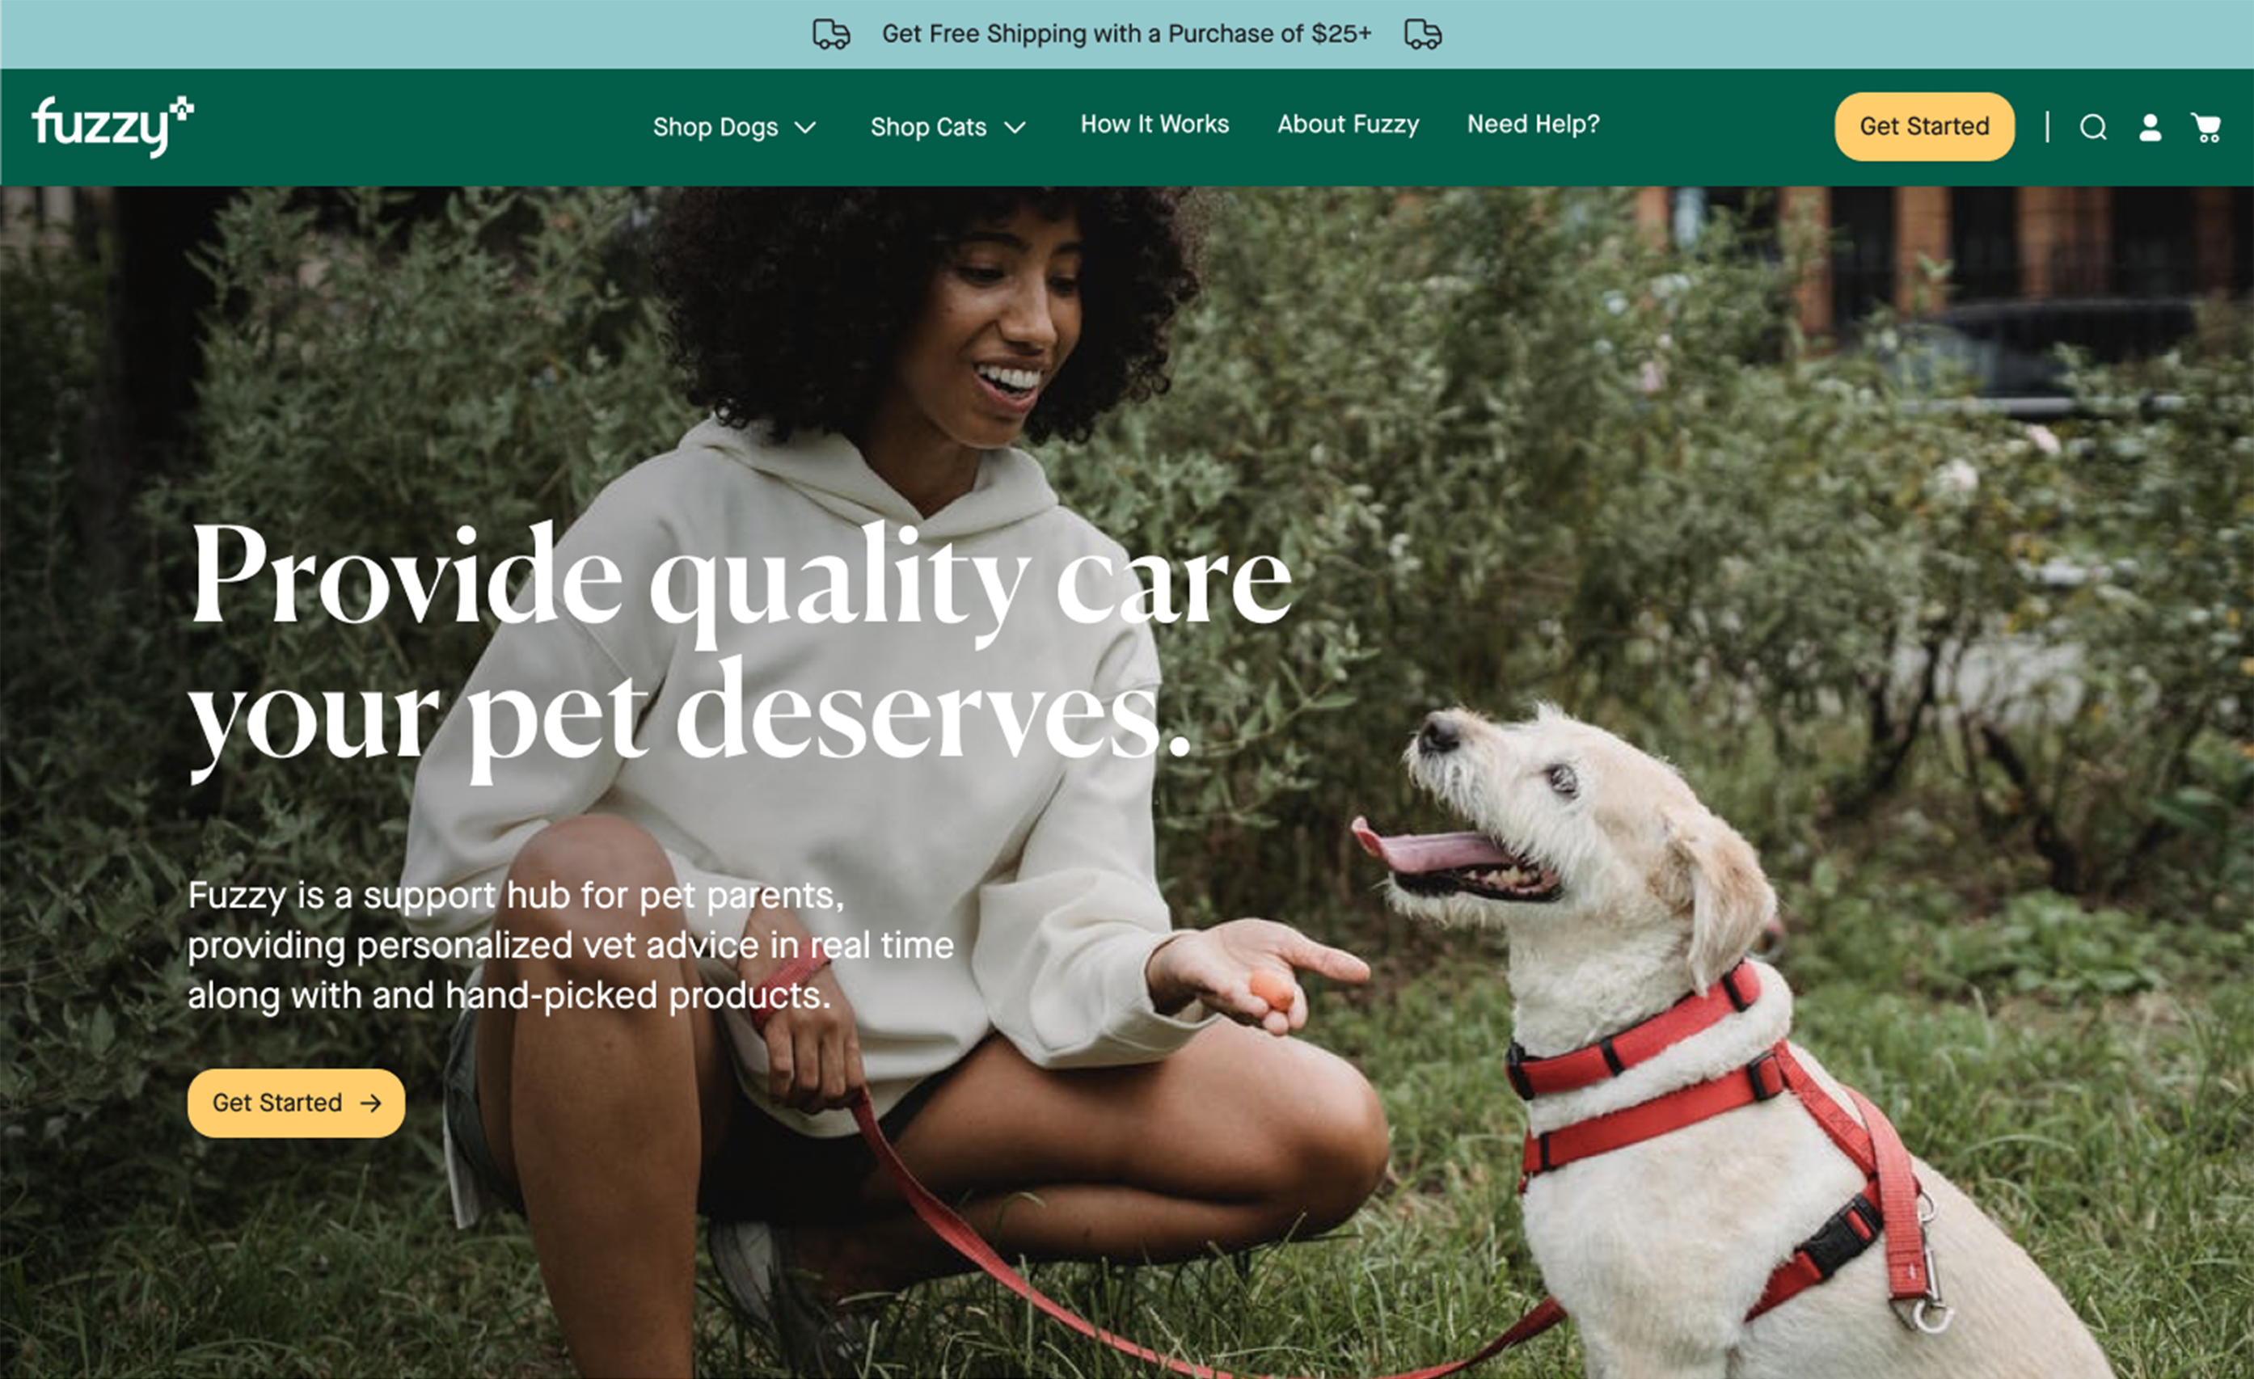The height and width of the screenshot is (1379, 2254).
Task: Click the arrow inside hero Get Started button
Action: click(x=370, y=1103)
